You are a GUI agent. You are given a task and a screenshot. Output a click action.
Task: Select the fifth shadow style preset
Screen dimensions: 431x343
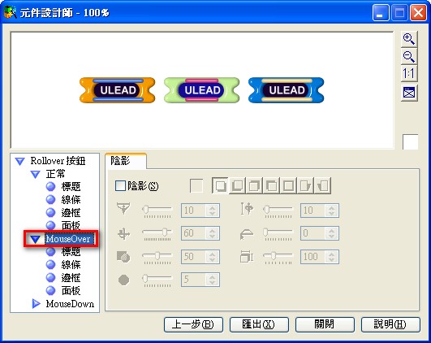pos(288,185)
